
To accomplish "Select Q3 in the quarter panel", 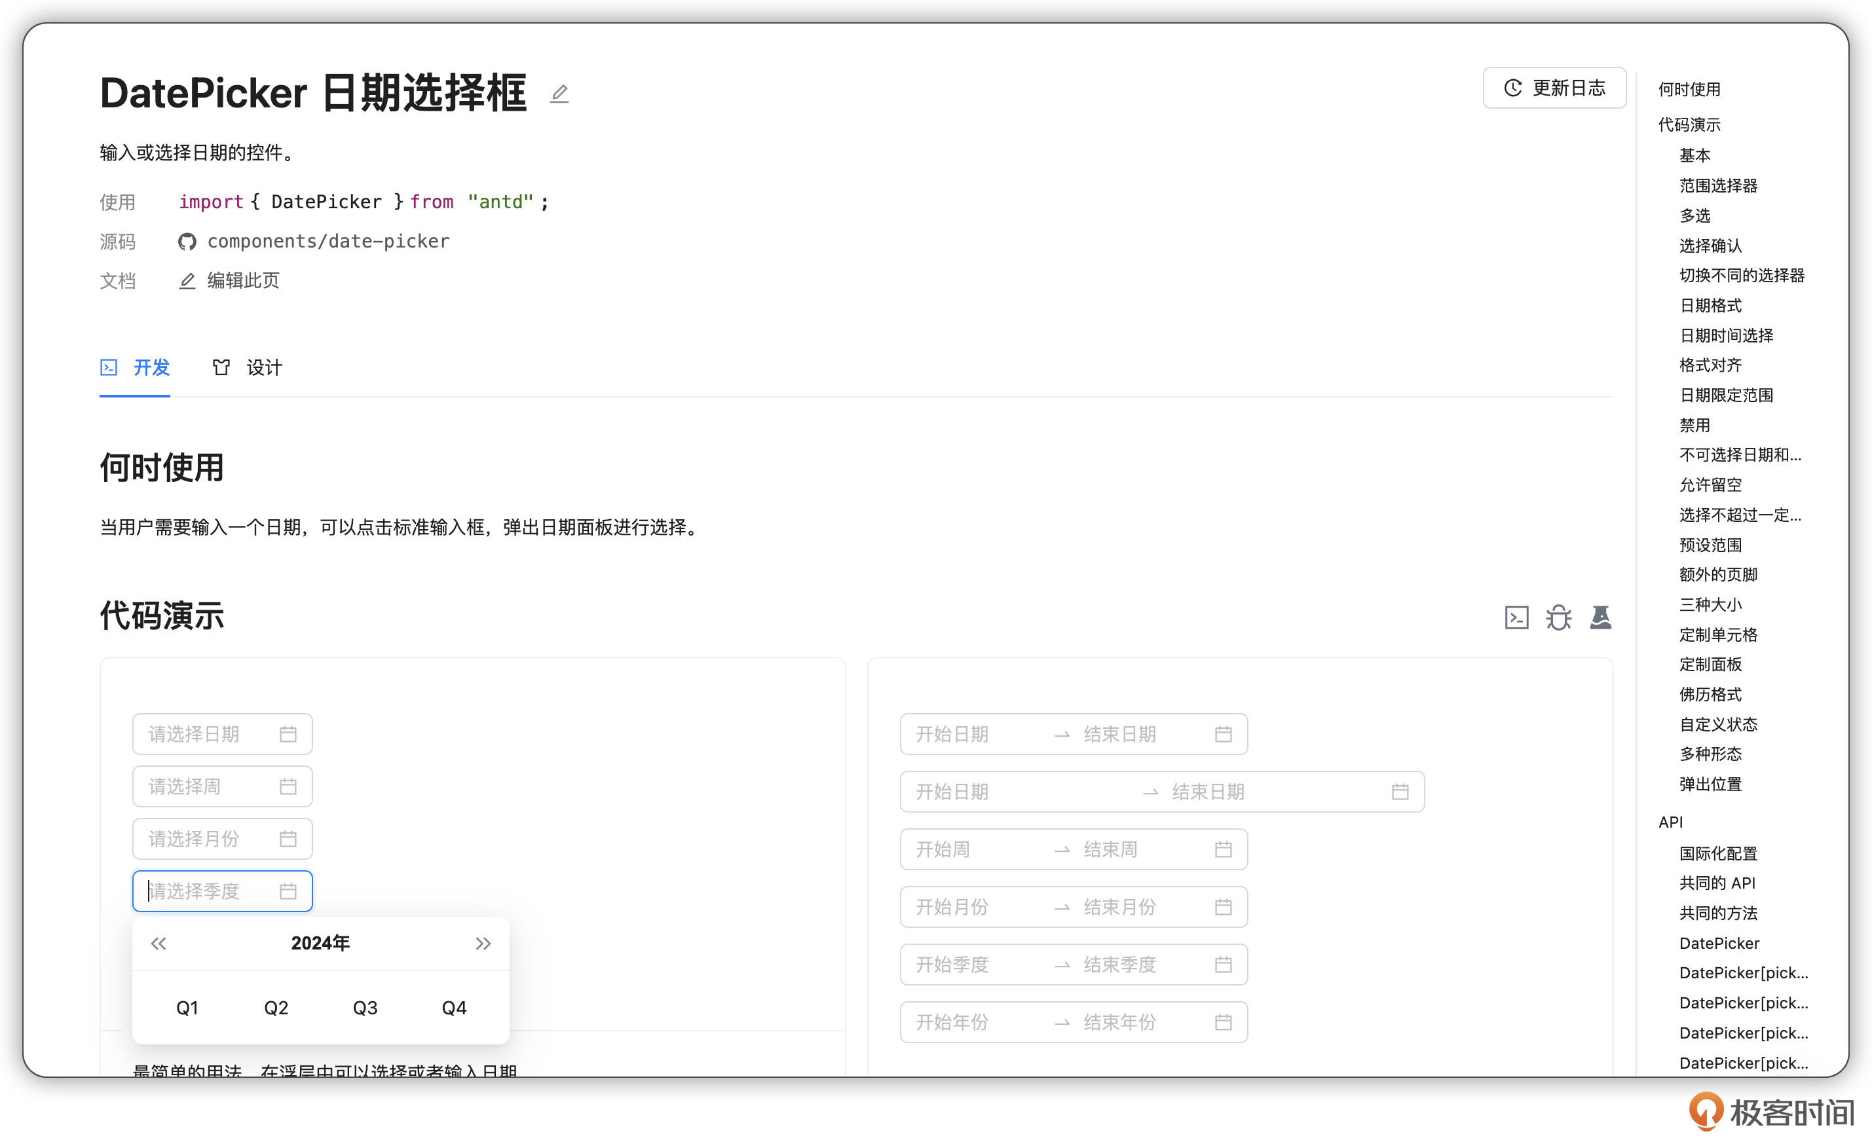I will [365, 1008].
